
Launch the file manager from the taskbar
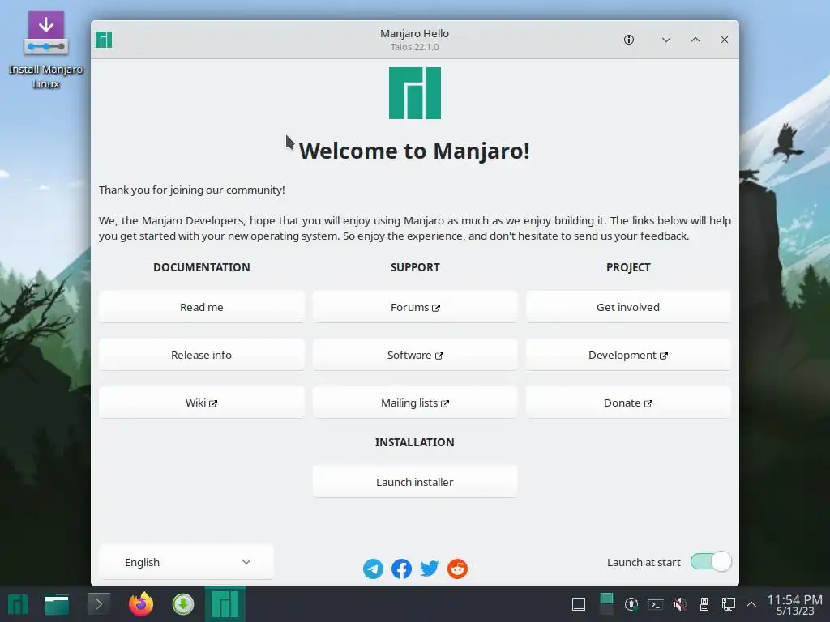(57, 604)
